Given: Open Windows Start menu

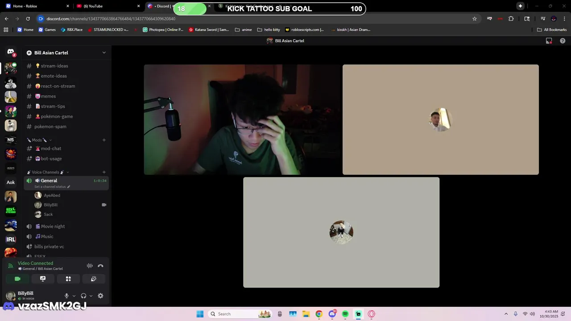Looking at the screenshot, I should pyautogui.click(x=200, y=314).
